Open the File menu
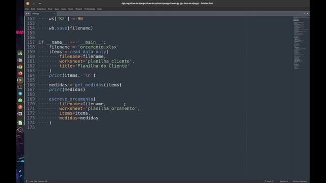 click(x=27, y=9)
